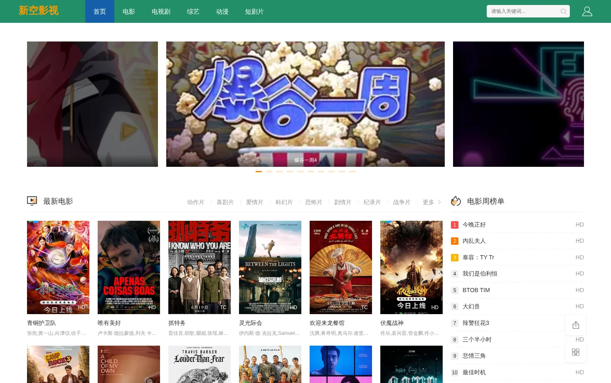
Task: Open 青铜护卫队 movie poster
Action: tap(58, 267)
